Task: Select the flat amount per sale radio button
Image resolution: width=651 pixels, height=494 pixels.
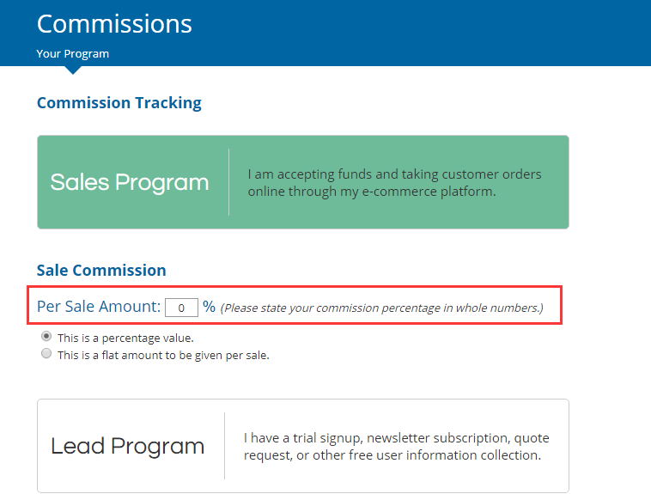Action: pyautogui.click(x=46, y=354)
